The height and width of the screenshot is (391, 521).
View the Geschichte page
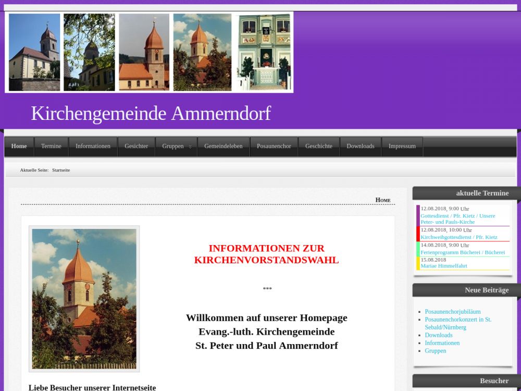(x=318, y=146)
